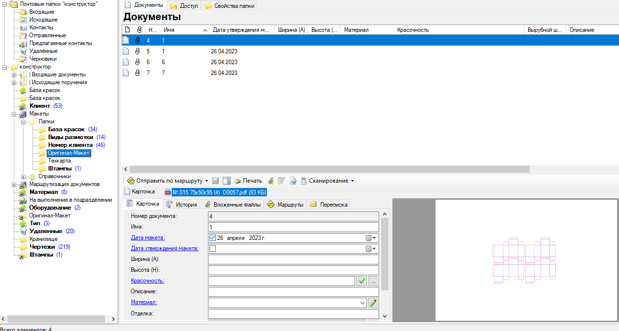The height and width of the screenshot is (331, 619).
Task: Toggle the preview pane layout icon
Action: 226,181
